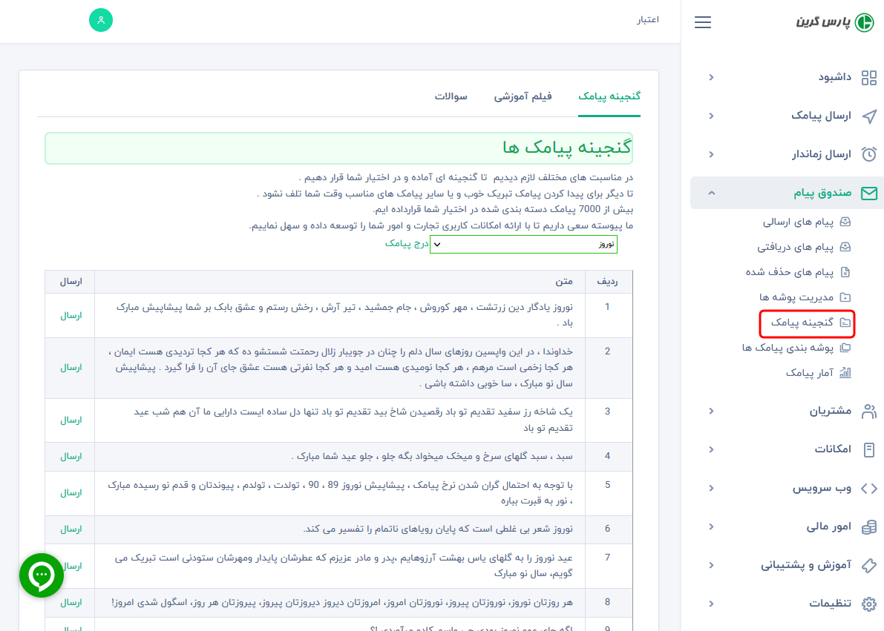
Task: Open the نوروز category dropdown
Action: [523, 243]
